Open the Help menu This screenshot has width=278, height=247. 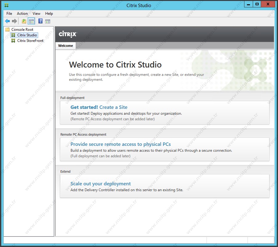pyautogui.click(x=49, y=14)
